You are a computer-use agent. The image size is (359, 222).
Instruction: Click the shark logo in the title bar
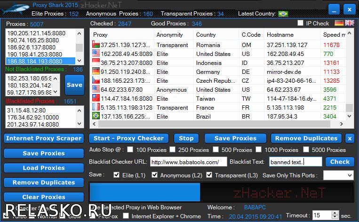click(15, 8)
